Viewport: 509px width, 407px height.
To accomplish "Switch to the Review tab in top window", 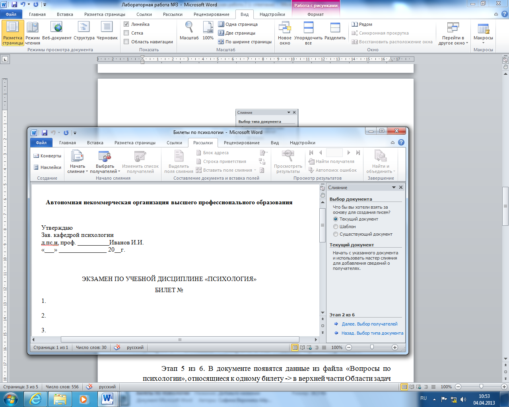I will point(211,14).
